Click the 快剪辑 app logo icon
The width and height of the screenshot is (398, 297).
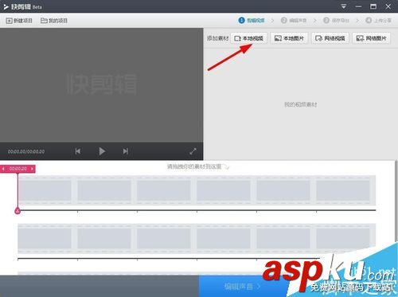[6, 6]
